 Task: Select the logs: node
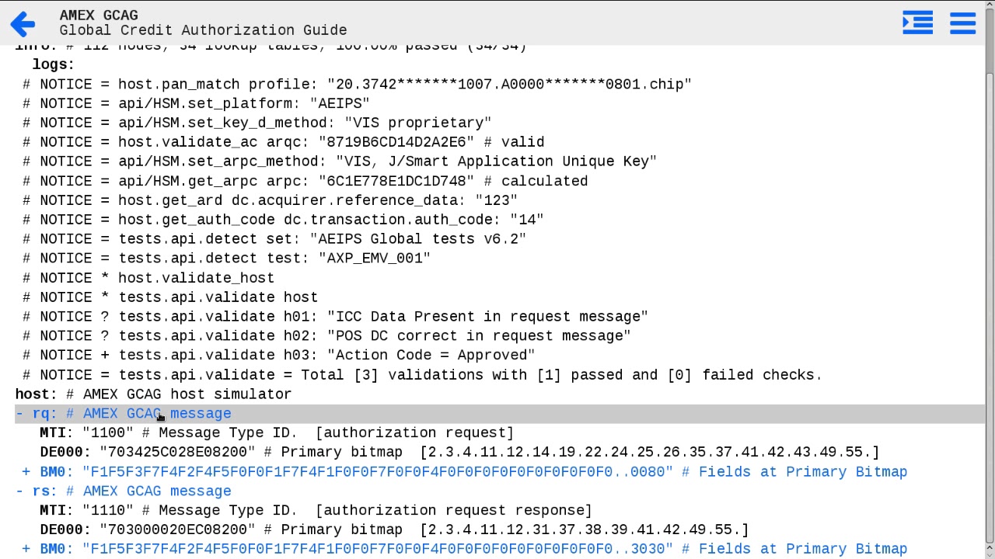[x=53, y=64]
